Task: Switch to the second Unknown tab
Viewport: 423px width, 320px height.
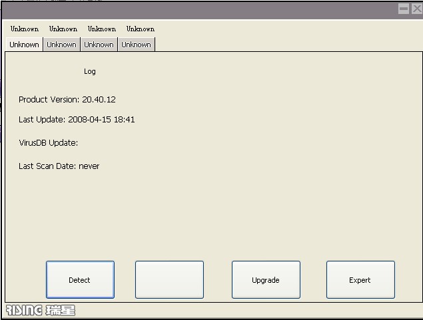Action: [x=61, y=45]
